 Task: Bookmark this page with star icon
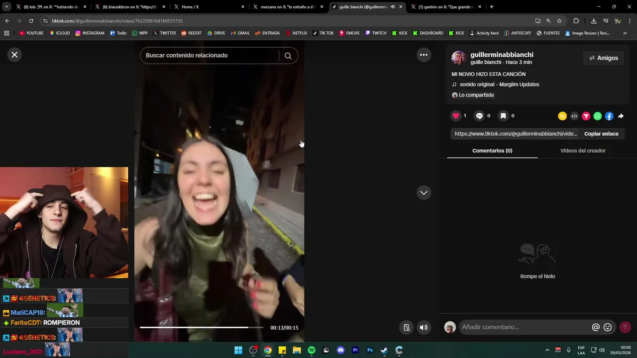coord(559,21)
